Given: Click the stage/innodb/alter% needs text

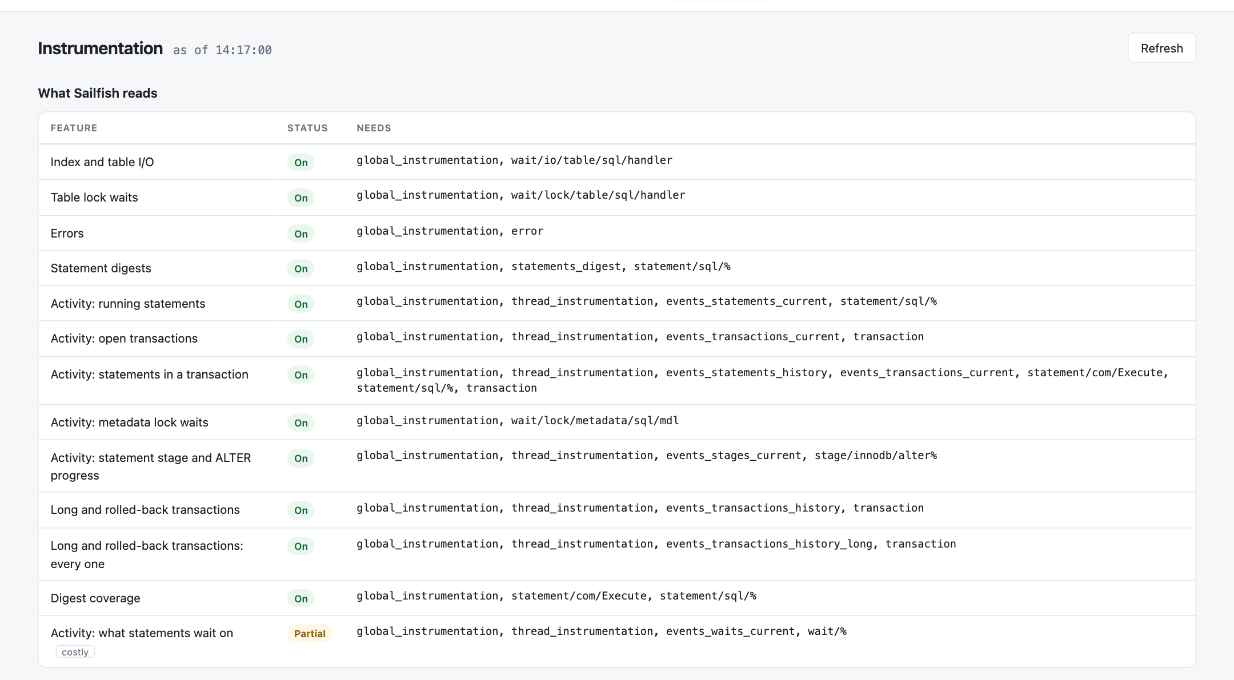Looking at the screenshot, I should pyautogui.click(x=876, y=456).
